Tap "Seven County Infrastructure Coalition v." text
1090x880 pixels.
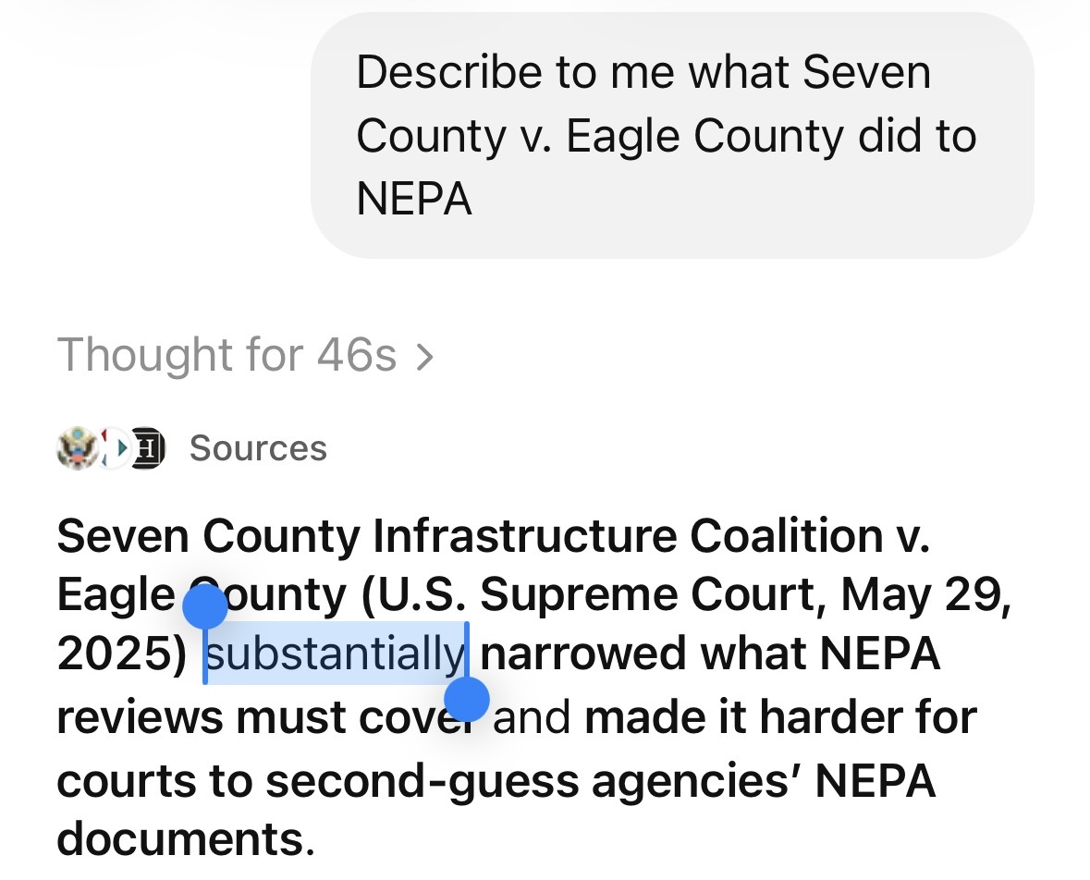point(494,536)
